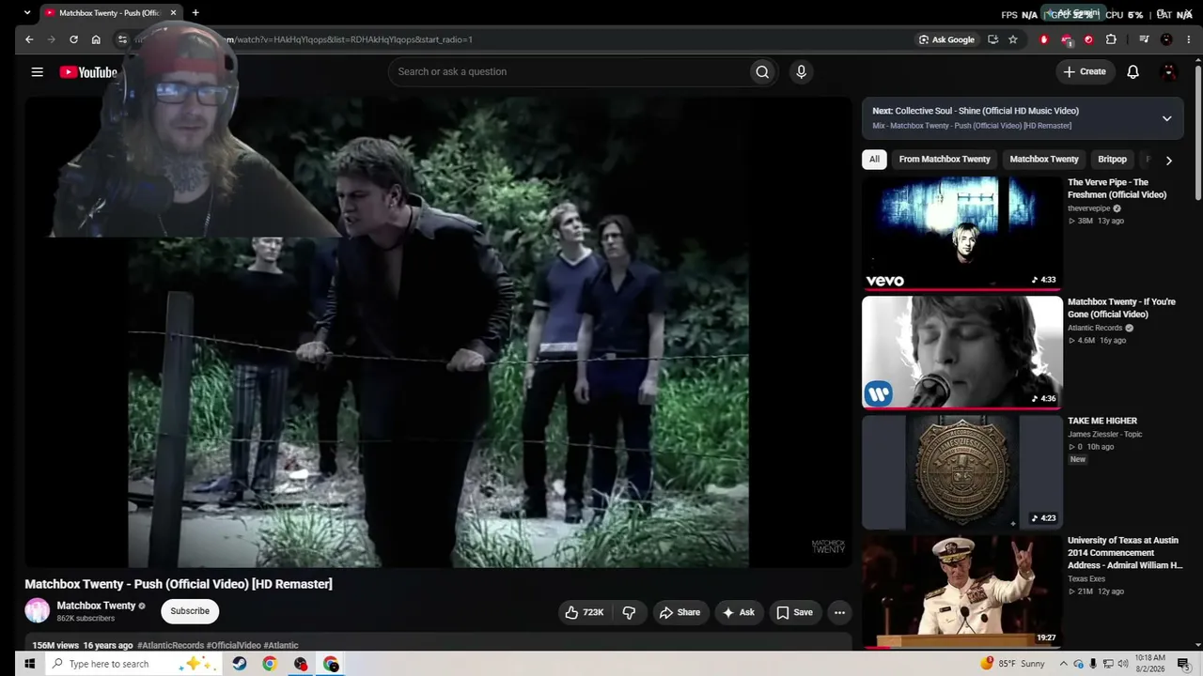
Task: Click the YouTube logo to go home
Action: coord(88,72)
